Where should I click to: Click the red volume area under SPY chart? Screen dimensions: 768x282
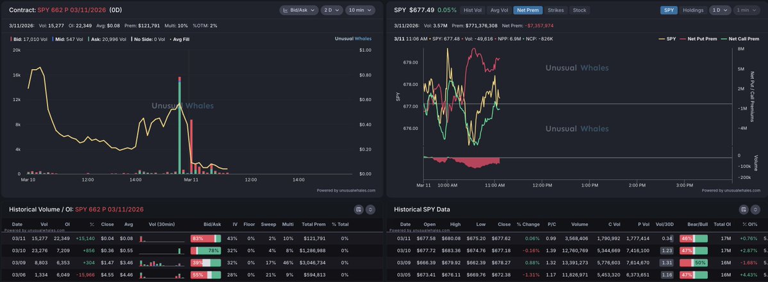(462, 162)
